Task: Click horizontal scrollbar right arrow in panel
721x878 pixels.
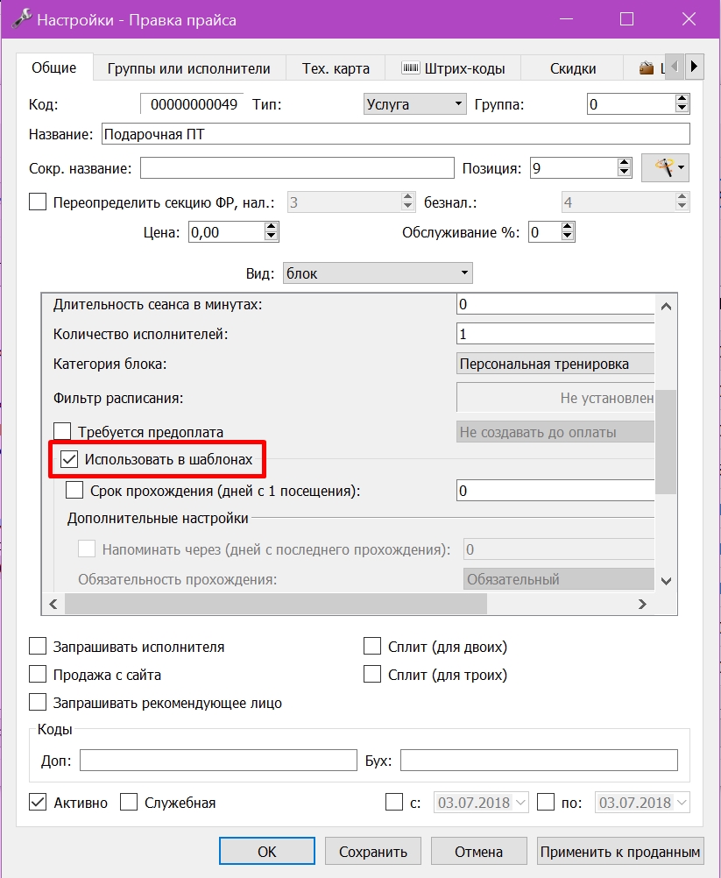Action: [642, 605]
